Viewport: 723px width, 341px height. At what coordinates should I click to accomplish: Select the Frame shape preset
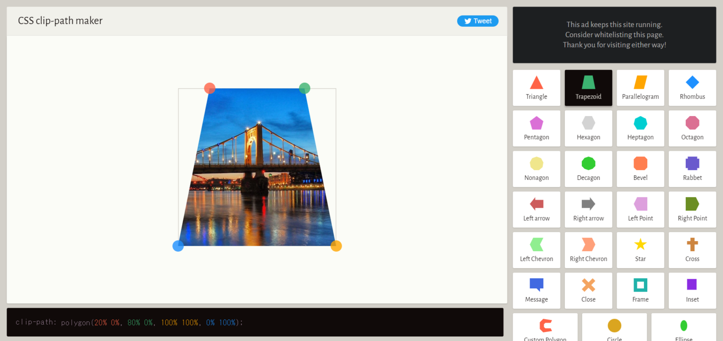640,290
